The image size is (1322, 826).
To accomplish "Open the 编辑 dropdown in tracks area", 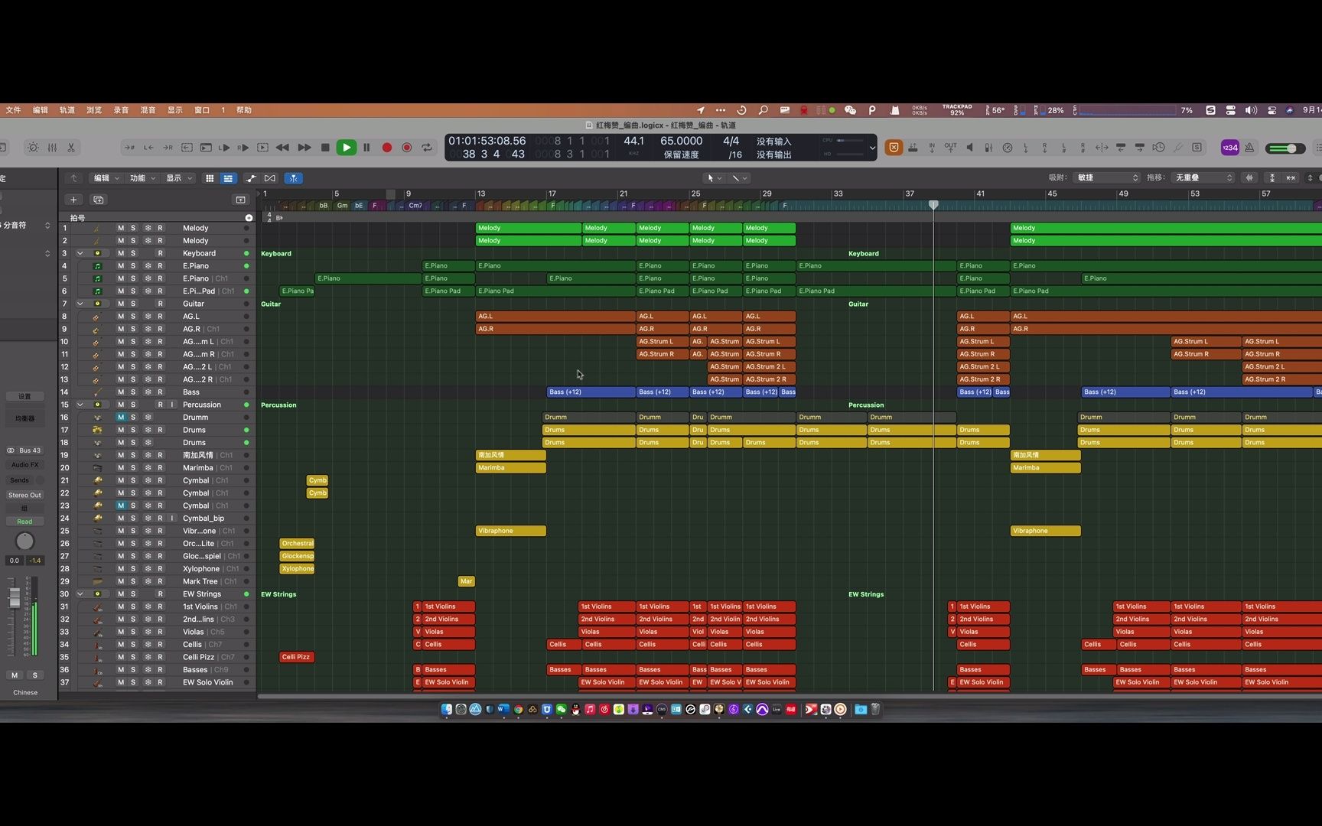I will tap(106, 178).
